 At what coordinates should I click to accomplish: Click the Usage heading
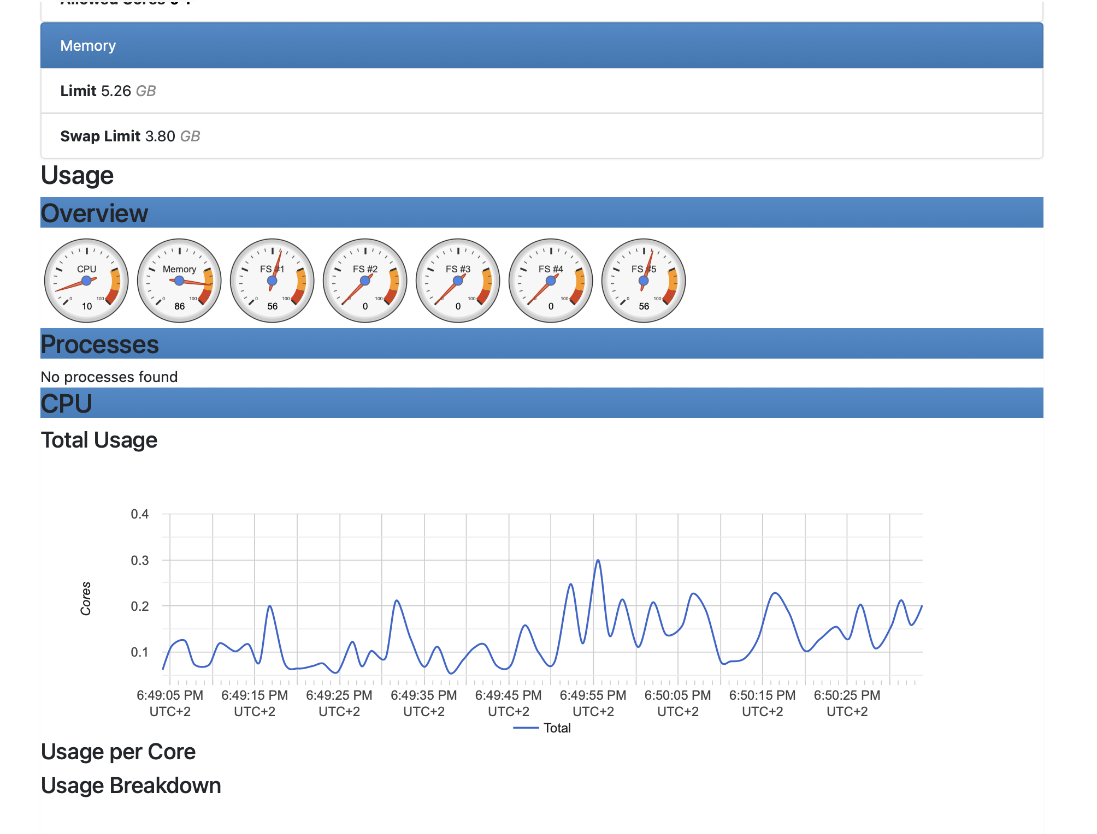point(77,176)
